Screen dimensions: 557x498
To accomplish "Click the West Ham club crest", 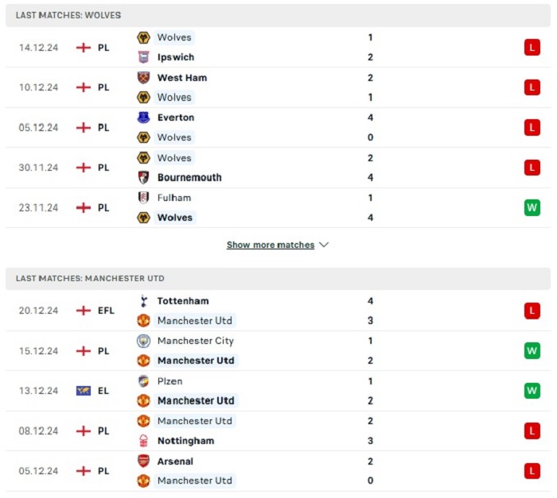I will [x=143, y=78].
